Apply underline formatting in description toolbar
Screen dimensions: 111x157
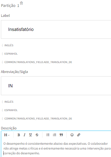coord(31,135)
